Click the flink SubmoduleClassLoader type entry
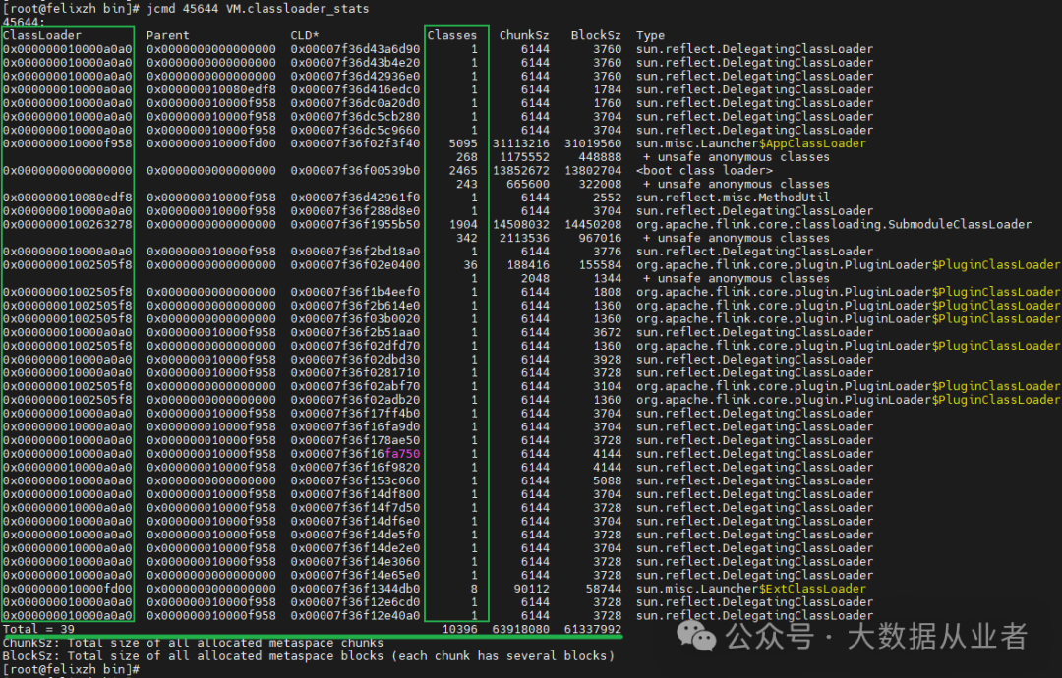This screenshot has height=678, width=1062. coord(834,224)
